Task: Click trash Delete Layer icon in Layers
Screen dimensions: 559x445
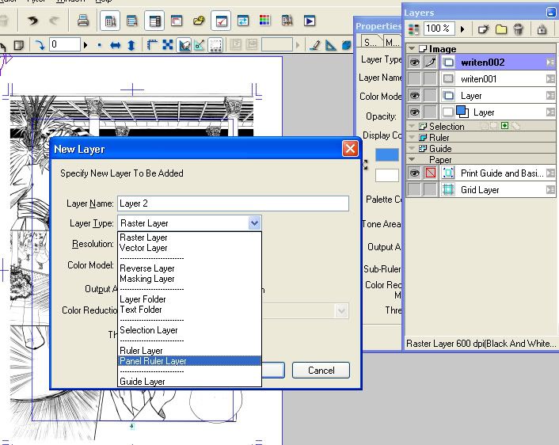Action: click(519, 29)
